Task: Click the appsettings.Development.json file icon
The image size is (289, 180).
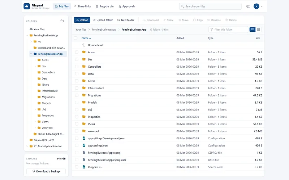Action: (84, 138)
